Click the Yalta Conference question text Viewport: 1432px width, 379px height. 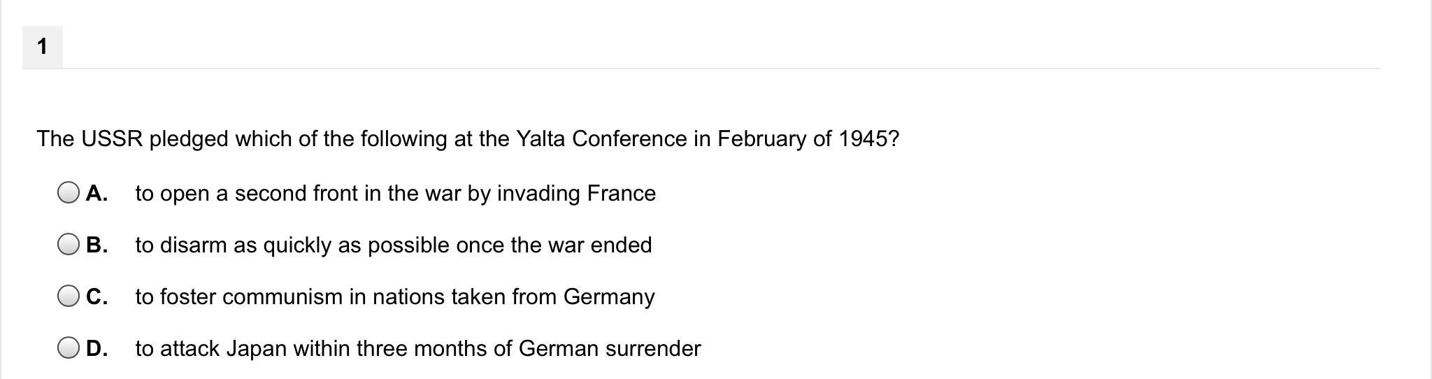click(x=468, y=139)
